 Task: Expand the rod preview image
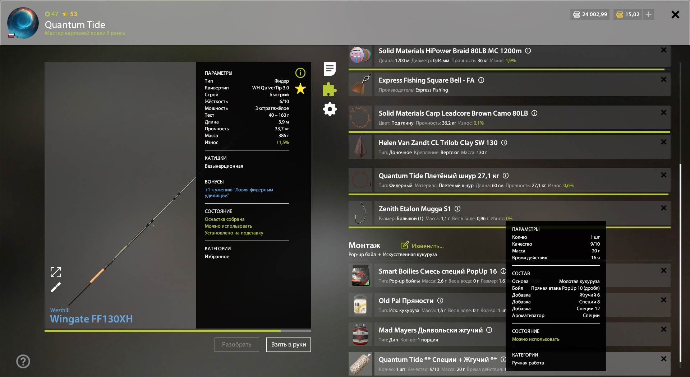56,272
